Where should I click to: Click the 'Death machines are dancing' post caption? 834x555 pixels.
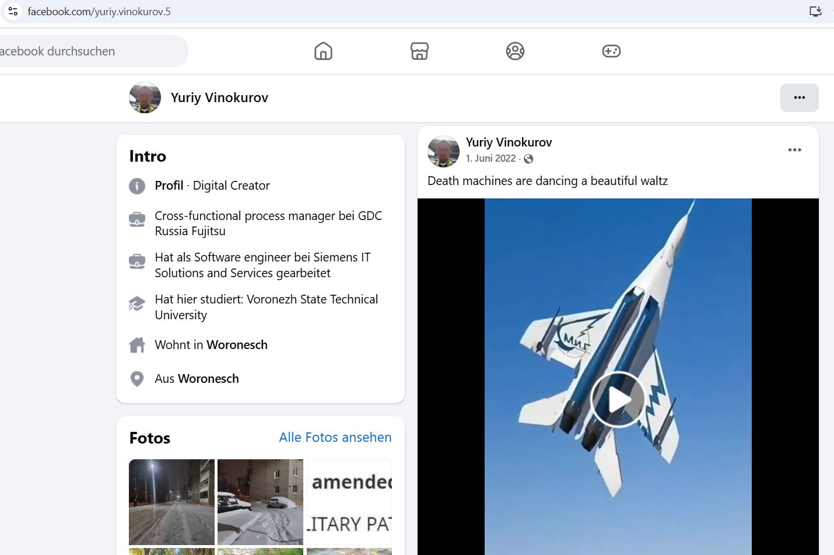pyautogui.click(x=548, y=181)
